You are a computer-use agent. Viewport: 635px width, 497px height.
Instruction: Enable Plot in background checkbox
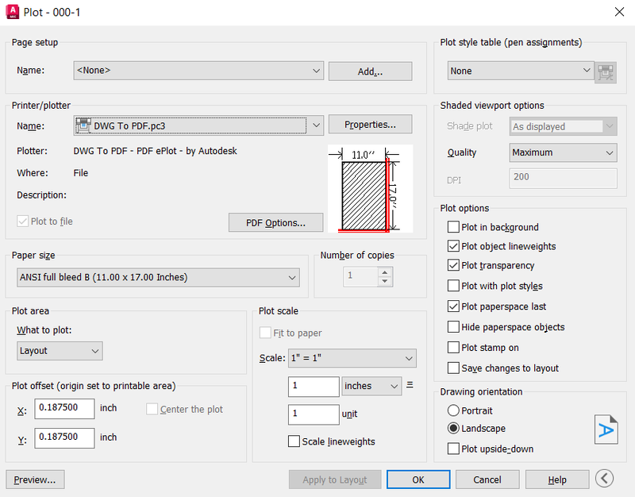453,227
